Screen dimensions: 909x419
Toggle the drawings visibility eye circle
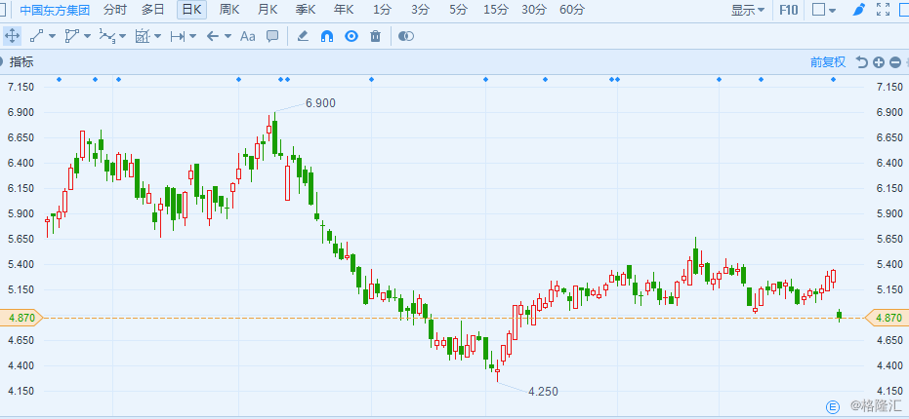tap(351, 36)
